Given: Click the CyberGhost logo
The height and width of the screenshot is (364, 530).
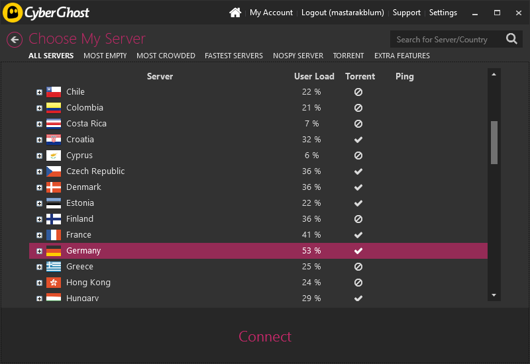Looking at the screenshot, I should pyautogui.click(x=46, y=13).
